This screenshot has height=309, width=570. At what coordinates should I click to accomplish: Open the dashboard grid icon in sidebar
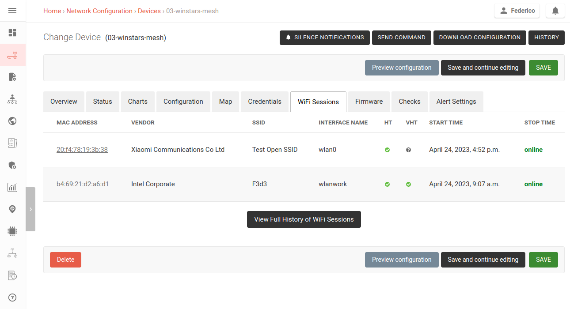click(12, 33)
